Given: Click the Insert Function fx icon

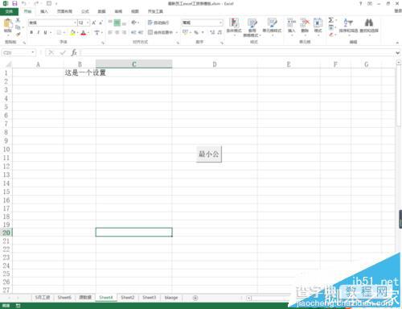Looking at the screenshot, I should [x=74, y=52].
